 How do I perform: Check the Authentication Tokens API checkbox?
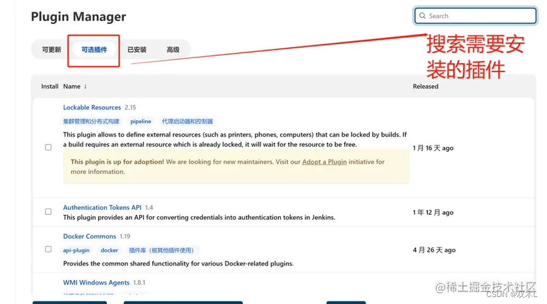[x=48, y=212]
